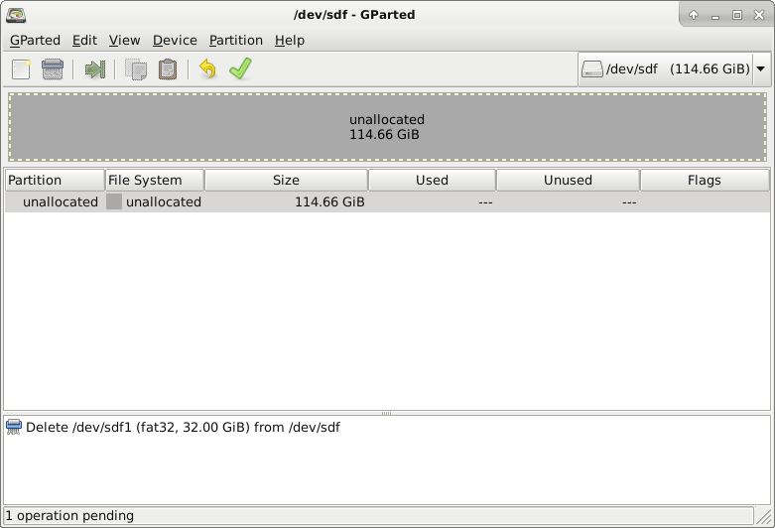
Task: Close the GParted window
Action: pos(759,15)
